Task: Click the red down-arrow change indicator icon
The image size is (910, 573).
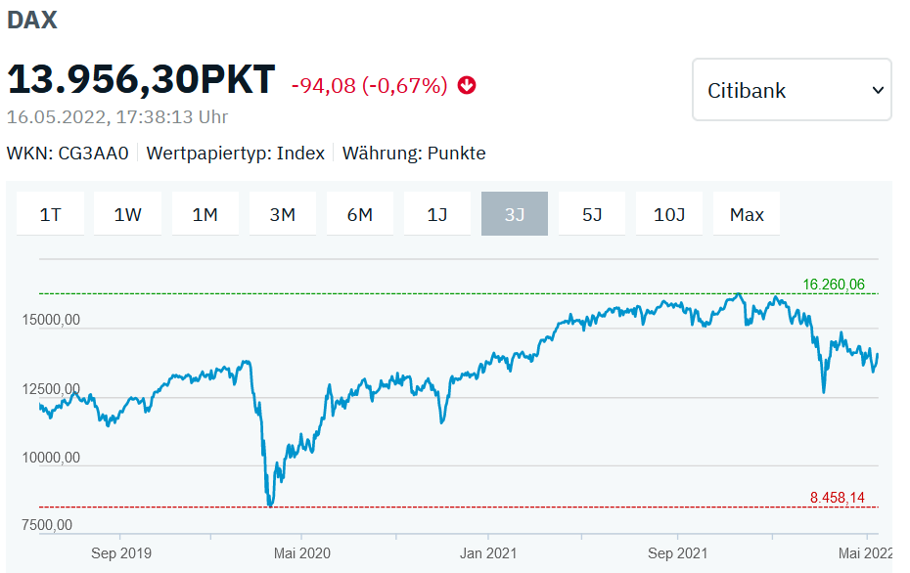Action: [467, 85]
